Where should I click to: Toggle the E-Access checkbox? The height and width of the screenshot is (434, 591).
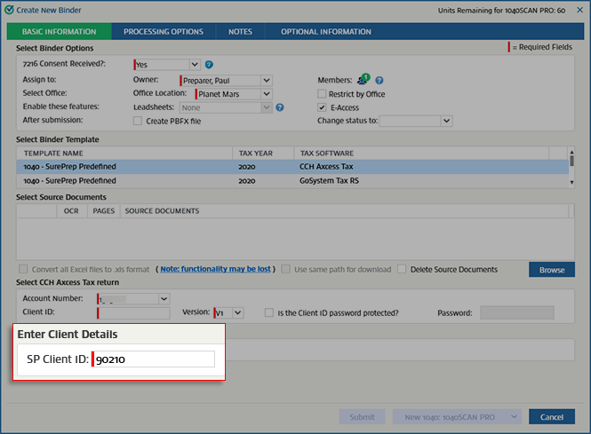tap(323, 107)
